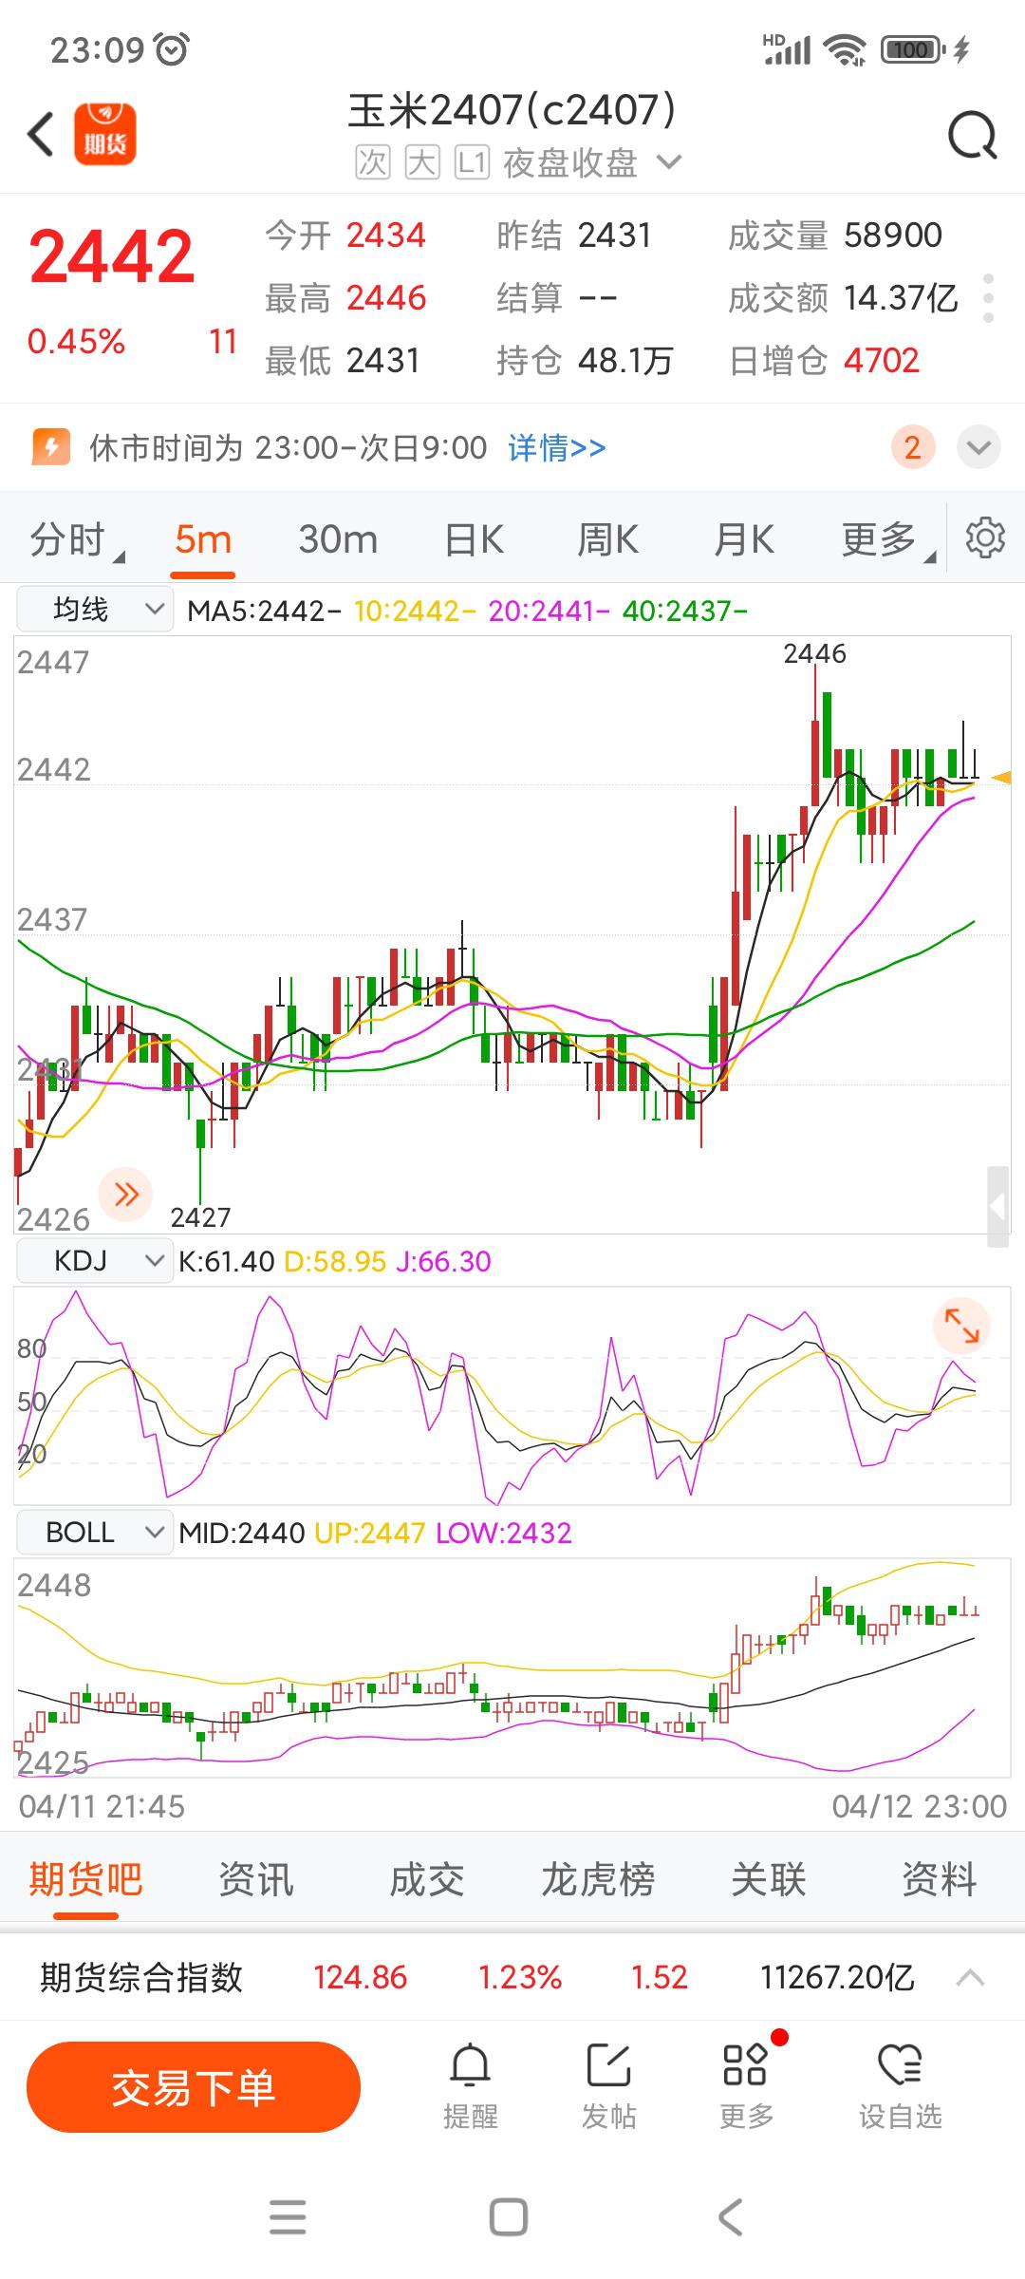This screenshot has height=2279, width=1025.
Task: Switch to the 龙虎榜 tab
Action: tap(598, 1878)
